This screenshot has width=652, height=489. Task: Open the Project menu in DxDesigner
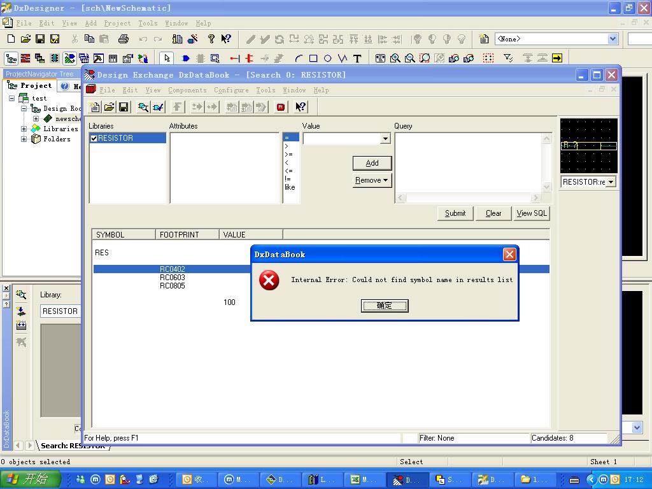point(117,24)
